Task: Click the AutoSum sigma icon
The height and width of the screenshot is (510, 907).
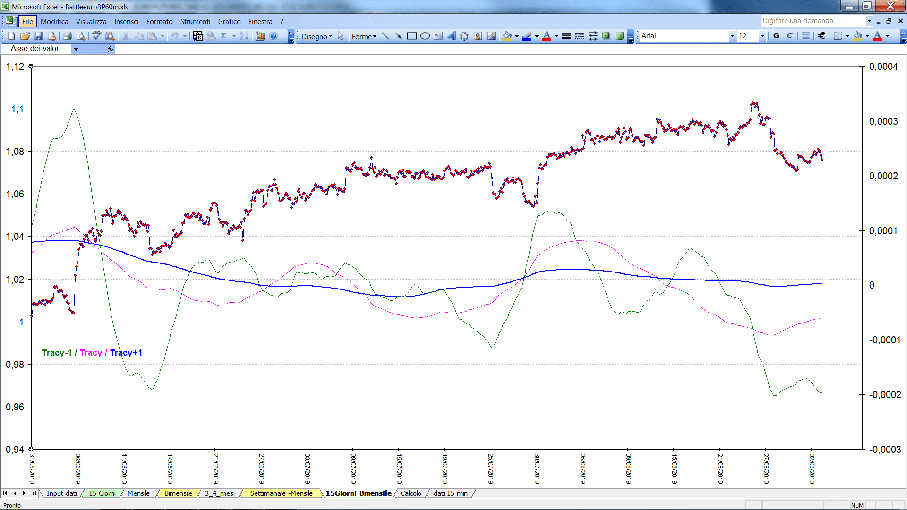Action: 224,36
